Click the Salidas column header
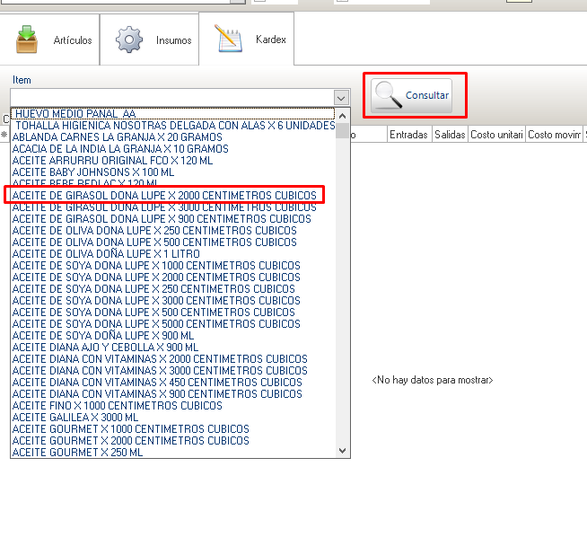Screen dimensions: 587x546 (x=449, y=134)
